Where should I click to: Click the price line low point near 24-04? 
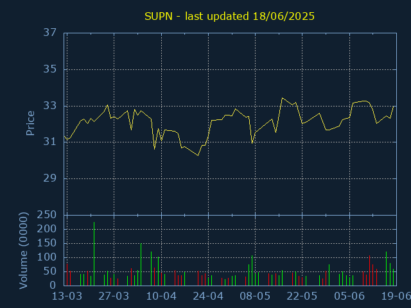pos(198,155)
